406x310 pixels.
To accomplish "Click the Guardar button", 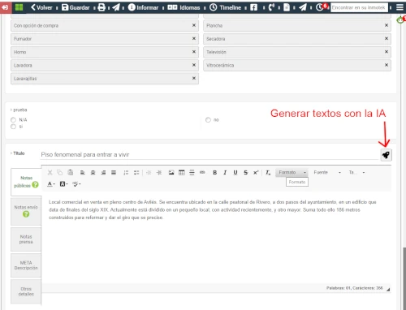I will click(76, 7).
